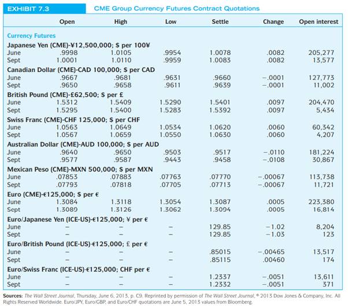Click Euro/British Pound Sept settle .85115
Image resolution: width=348 pixels, height=308 pixels.
pyautogui.click(x=220, y=259)
